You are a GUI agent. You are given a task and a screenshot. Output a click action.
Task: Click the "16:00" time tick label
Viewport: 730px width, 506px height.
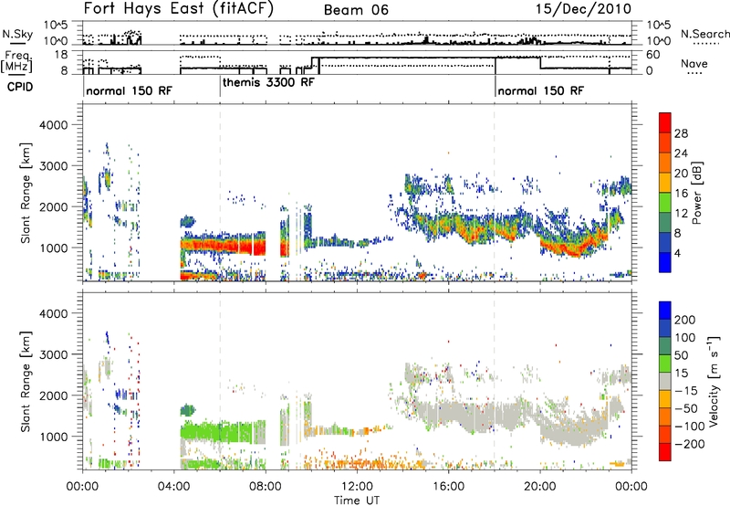pos(448,487)
